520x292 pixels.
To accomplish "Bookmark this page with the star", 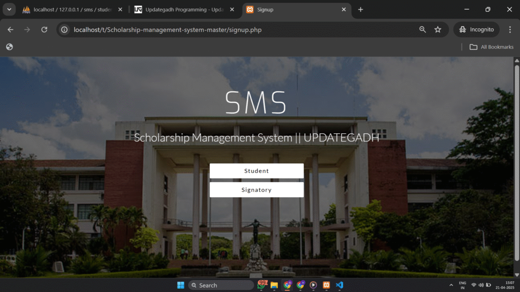I will [438, 29].
